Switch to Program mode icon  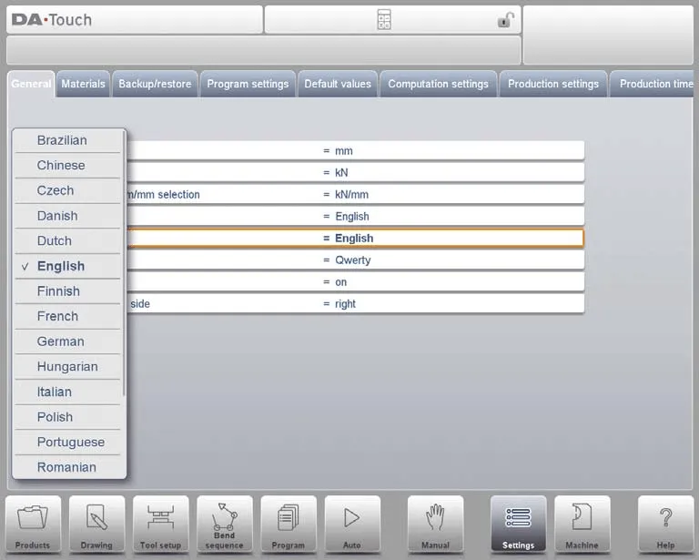[x=288, y=524]
